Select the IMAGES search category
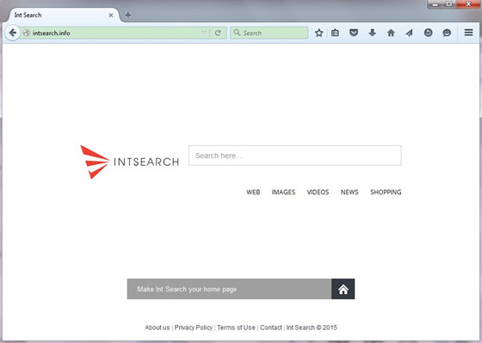This screenshot has width=482, height=343. tap(283, 193)
